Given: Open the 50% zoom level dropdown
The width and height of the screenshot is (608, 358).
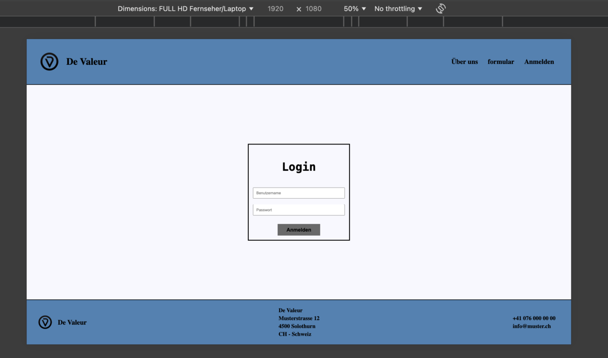Looking at the screenshot, I should point(355,9).
